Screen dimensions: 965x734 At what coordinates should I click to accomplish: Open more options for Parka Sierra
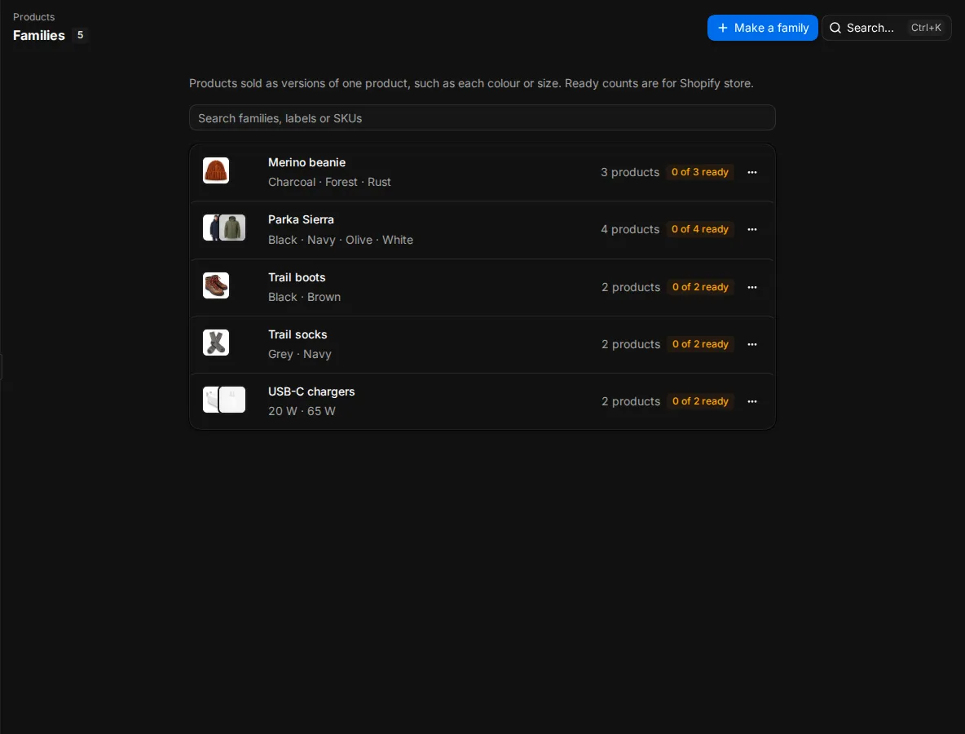tap(751, 230)
